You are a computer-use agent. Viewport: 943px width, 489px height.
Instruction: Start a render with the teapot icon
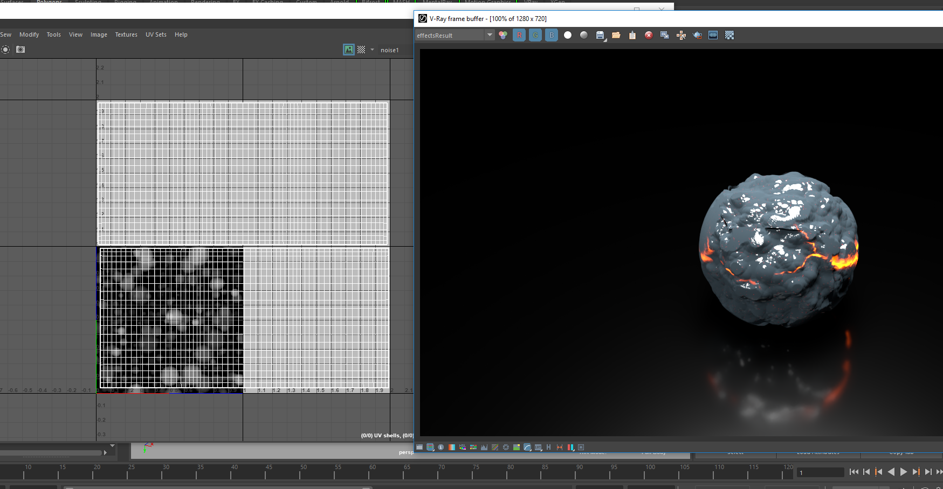point(697,35)
